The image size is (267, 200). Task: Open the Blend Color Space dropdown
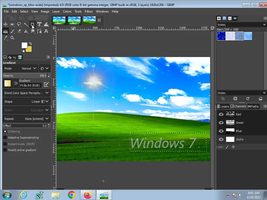[x=27, y=93]
